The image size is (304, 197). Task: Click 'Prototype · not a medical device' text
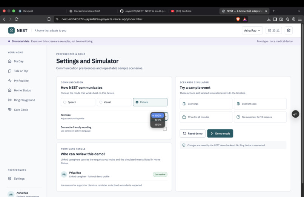click(275, 41)
